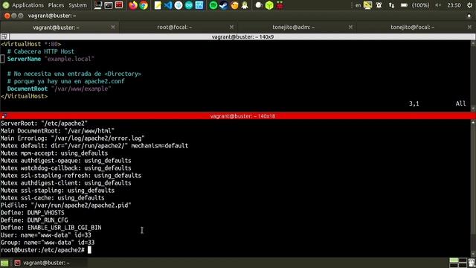The width and height of the screenshot is (476, 268).
Task: Open the Applications menu
Action: (x=28, y=5)
